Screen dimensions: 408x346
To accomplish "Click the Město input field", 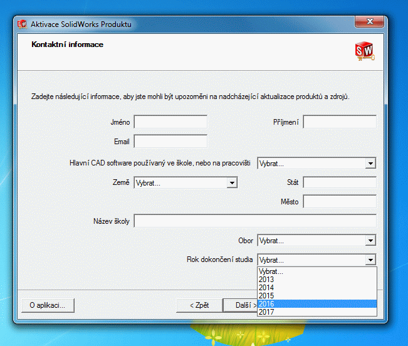I will click(340, 201).
